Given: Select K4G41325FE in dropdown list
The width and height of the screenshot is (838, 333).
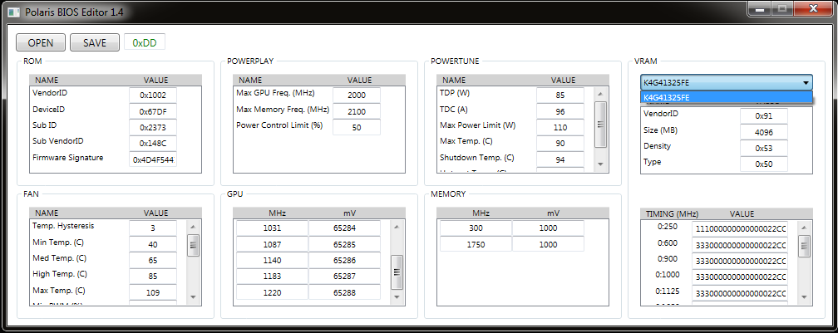Looking at the screenshot, I should point(727,98).
